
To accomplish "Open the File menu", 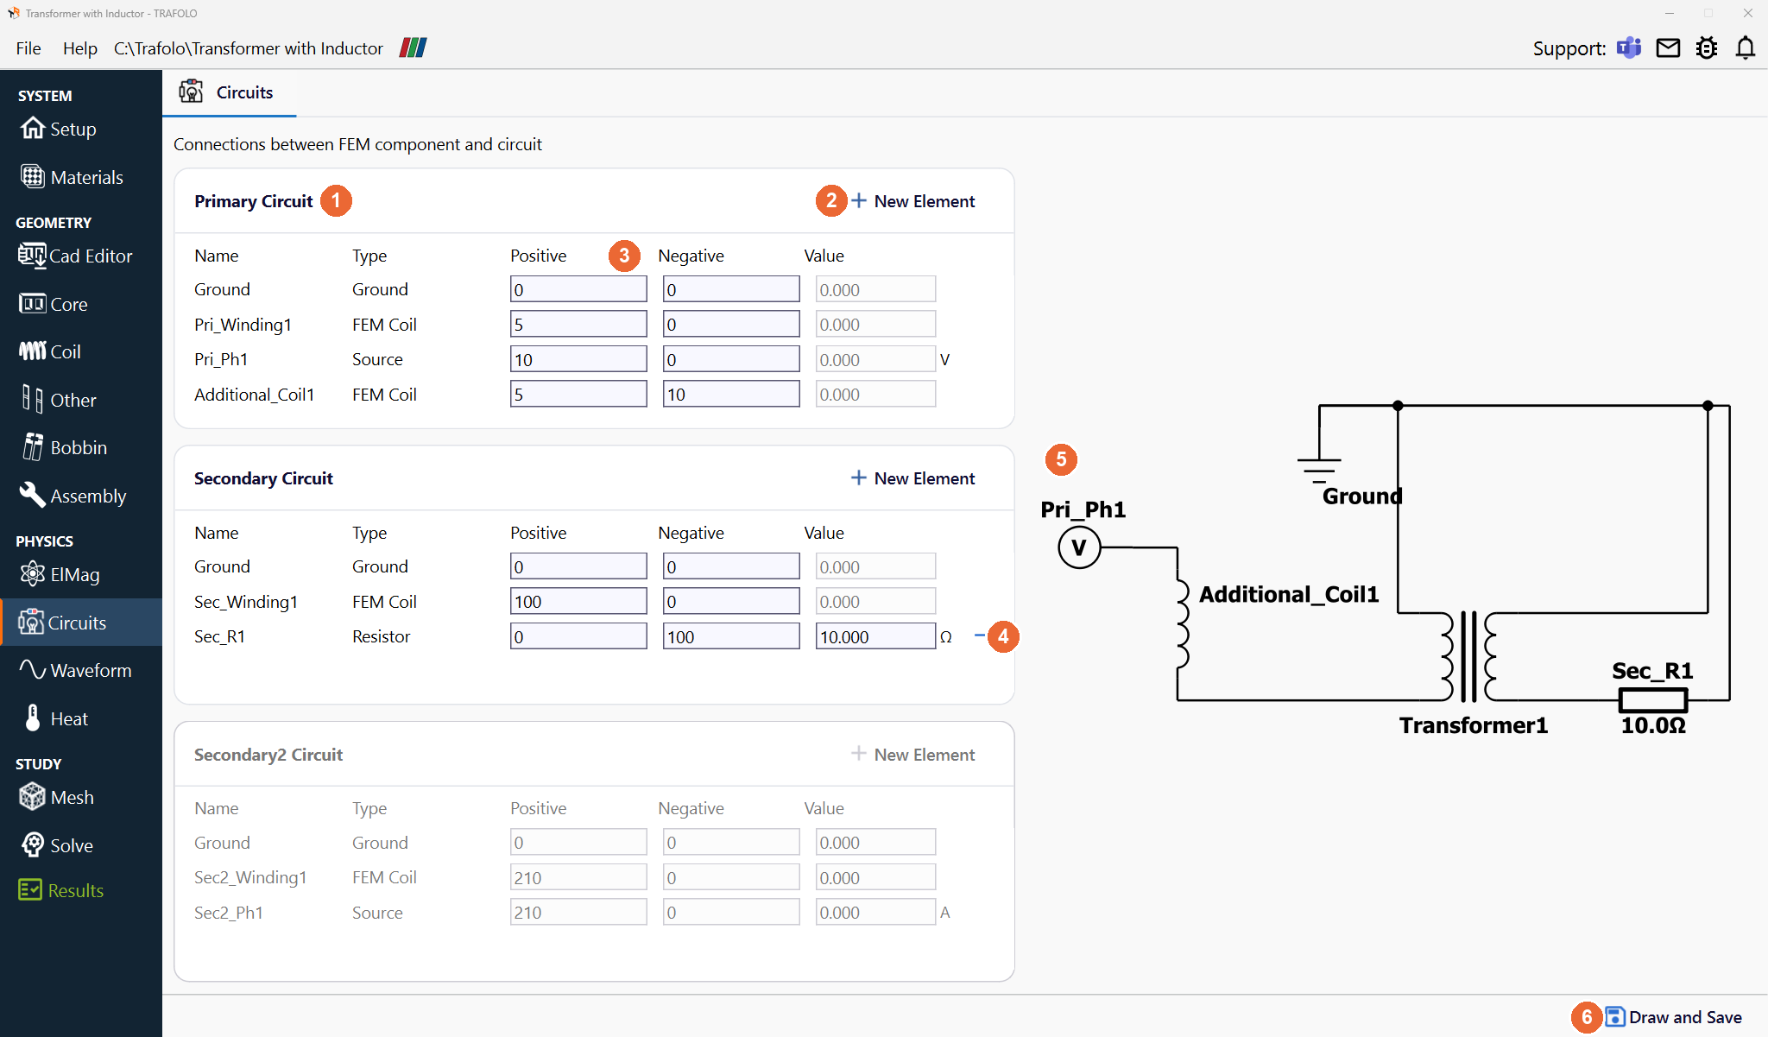I will tap(28, 48).
